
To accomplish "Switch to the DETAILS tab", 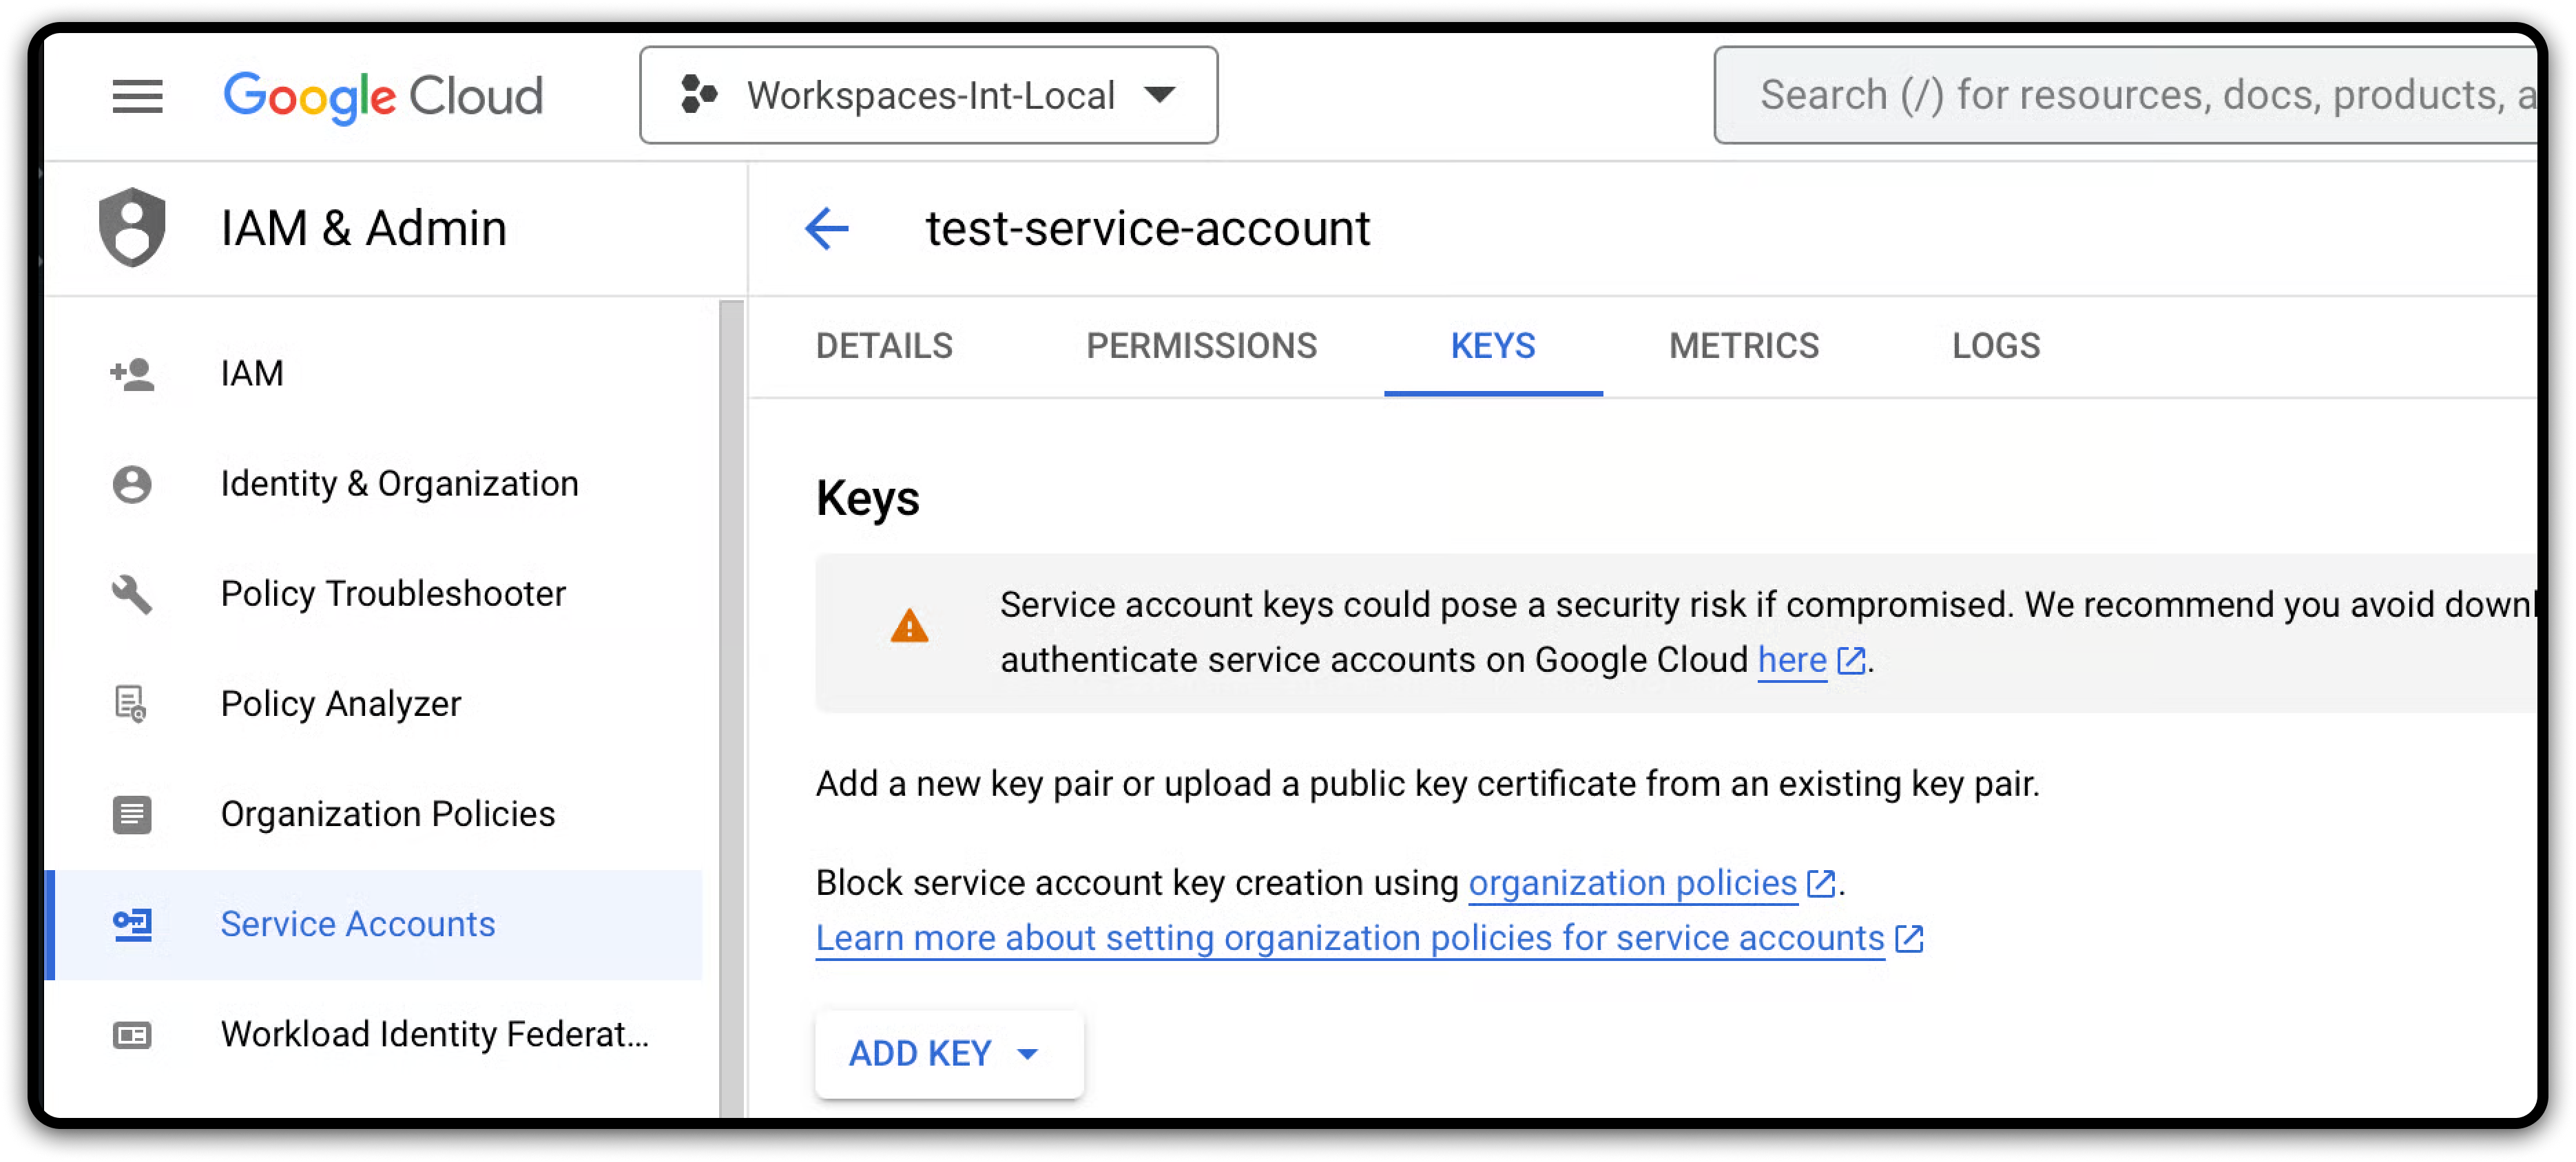I will point(884,346).
